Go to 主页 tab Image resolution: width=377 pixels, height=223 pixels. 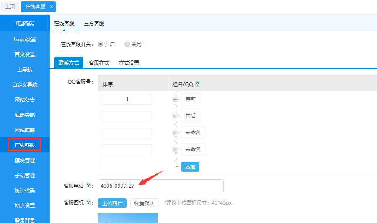click(x=10, y=7)
